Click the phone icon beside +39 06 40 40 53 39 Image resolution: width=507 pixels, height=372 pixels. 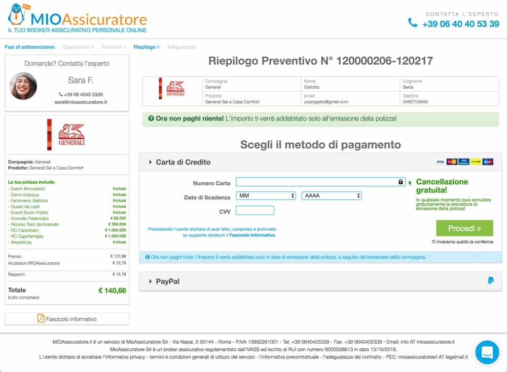(413, 23)
